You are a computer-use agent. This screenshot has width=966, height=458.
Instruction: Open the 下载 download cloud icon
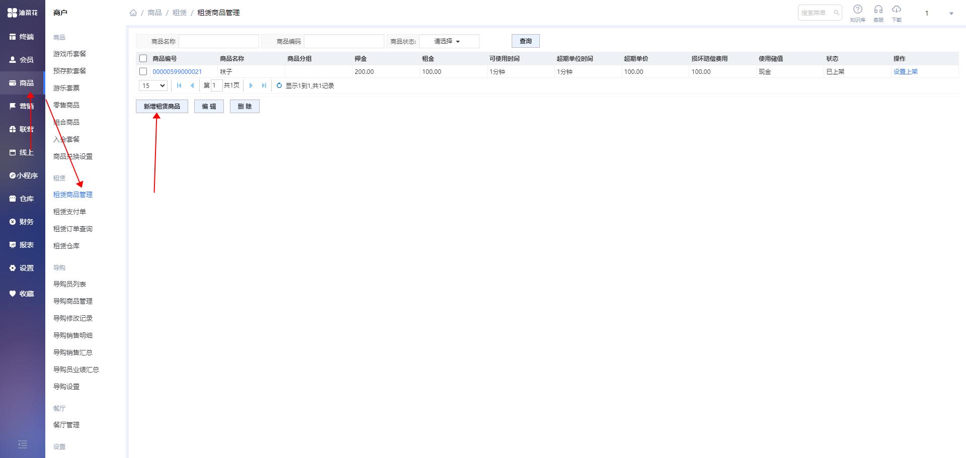(897, 13)
